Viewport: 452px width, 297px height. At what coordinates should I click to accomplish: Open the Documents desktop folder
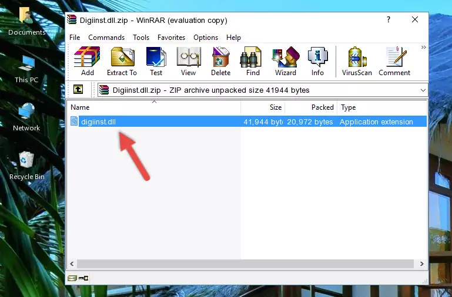pyautogui.click(x=26, y=22)
